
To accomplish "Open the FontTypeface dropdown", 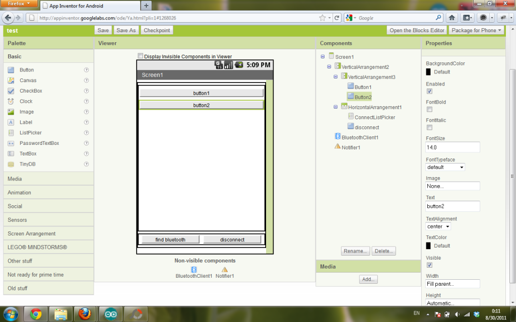I will point(445,167).
